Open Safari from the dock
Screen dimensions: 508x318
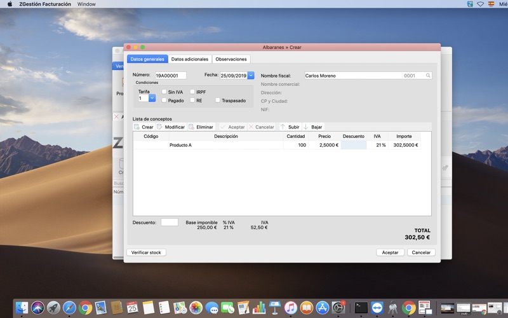pyautogui.click(x=69, y=308)
